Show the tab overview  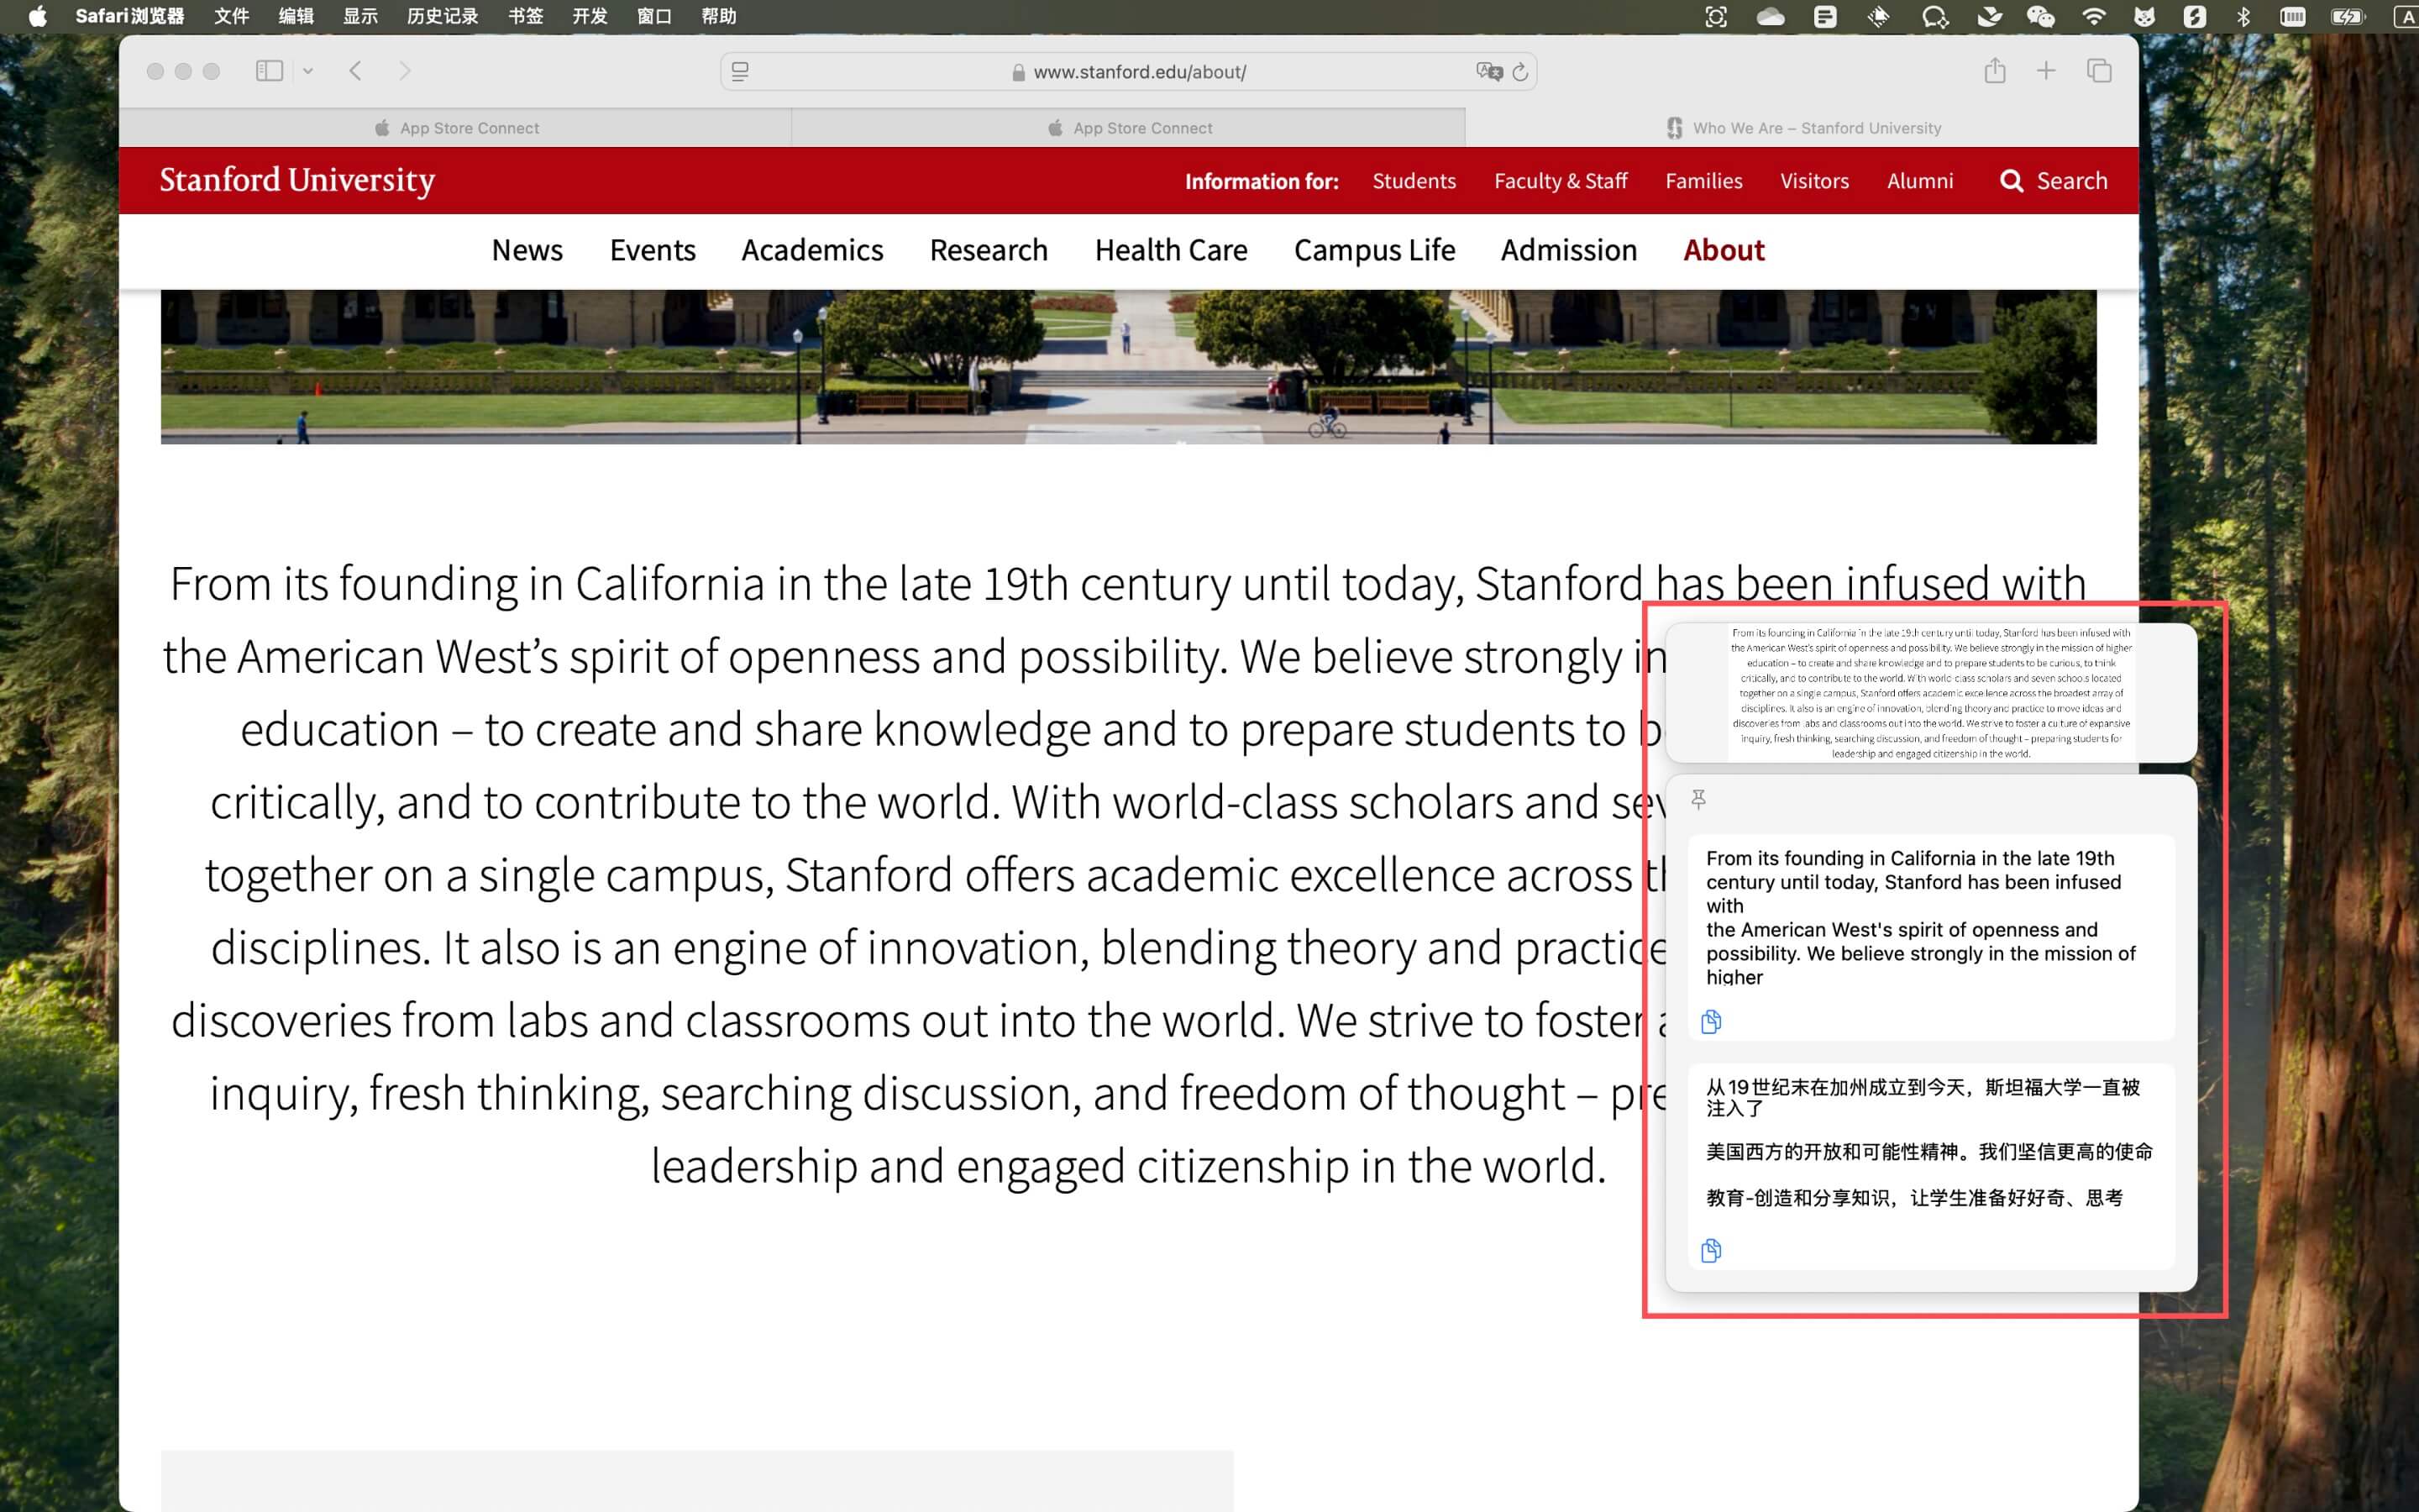(x=2099, y=71)
